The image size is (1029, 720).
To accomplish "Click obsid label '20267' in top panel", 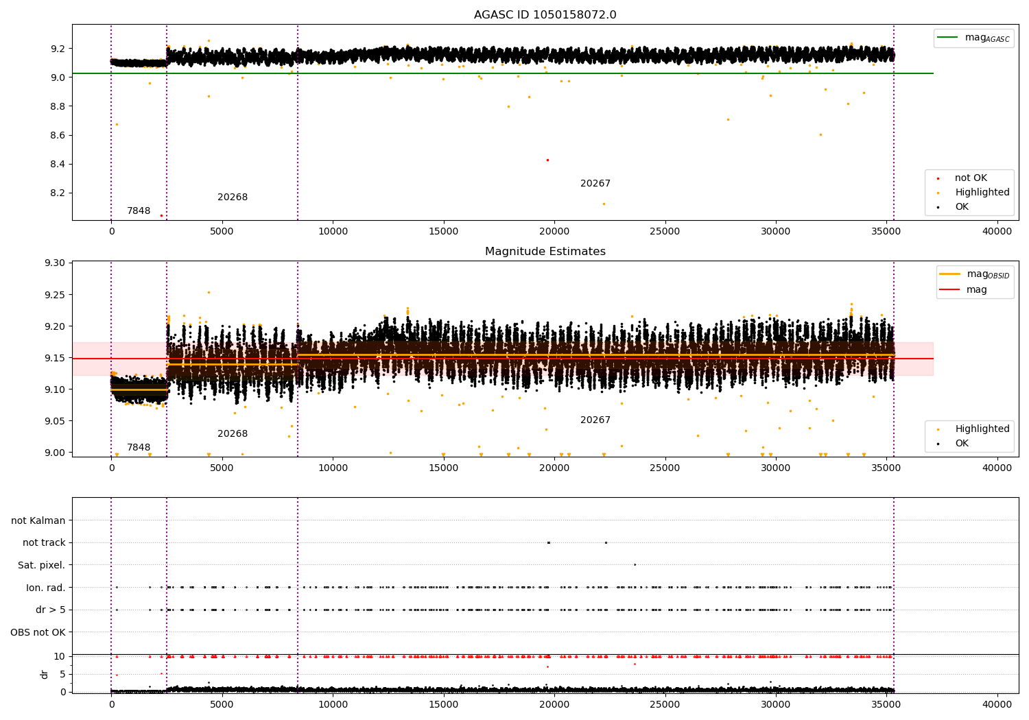I will tap(595, 184).
